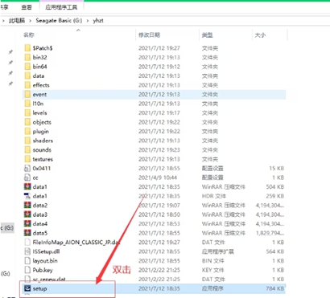
Task: Click the Pub.key file icon
Action: tap(27, 270)
